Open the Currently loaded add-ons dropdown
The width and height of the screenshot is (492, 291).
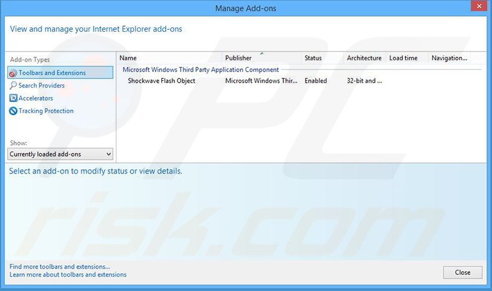point(60,154)
